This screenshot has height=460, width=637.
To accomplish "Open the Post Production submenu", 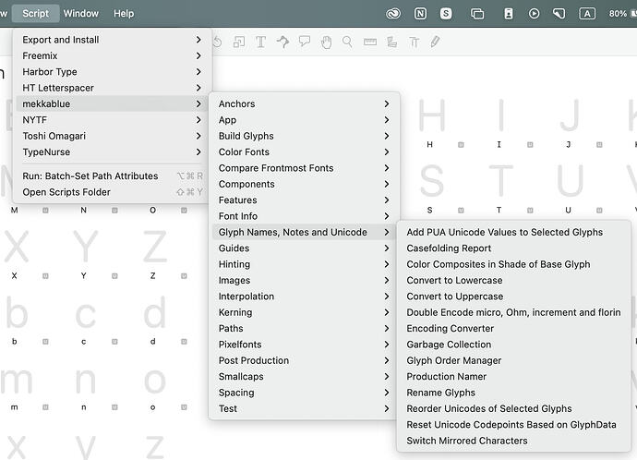I will tap(304, 360).
